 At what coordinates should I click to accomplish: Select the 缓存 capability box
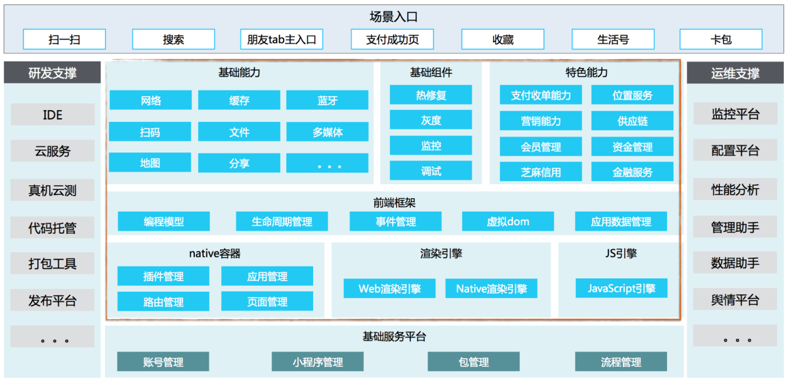click(239, 100)
